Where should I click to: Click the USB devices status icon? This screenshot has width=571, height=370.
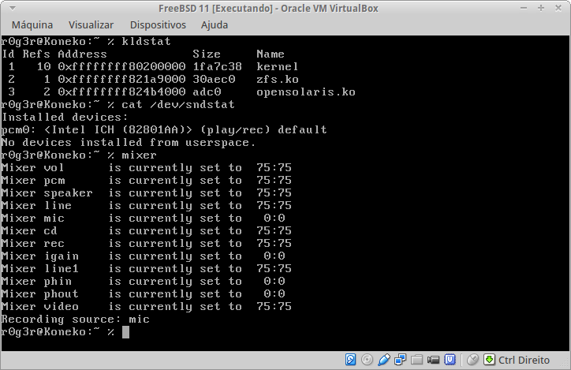383,360
